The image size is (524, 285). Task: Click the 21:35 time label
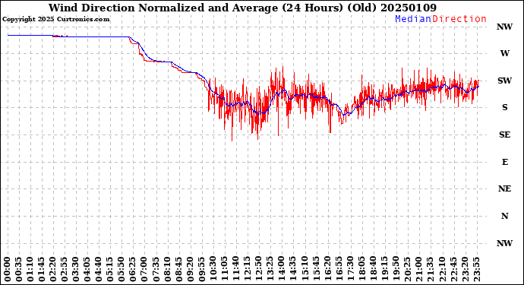point(431,270)
